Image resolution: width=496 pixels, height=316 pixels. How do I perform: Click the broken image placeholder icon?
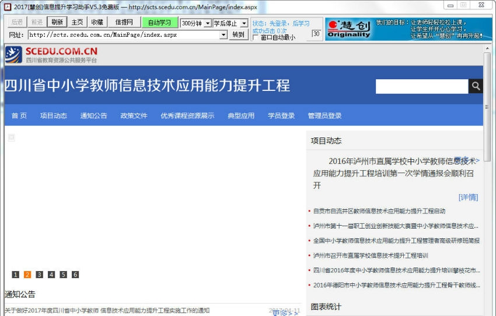click(x=11, y=138)
